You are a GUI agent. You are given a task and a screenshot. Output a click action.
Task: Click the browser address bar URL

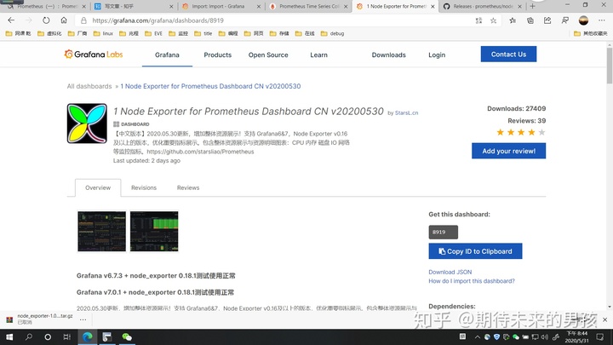pos(158,20)
